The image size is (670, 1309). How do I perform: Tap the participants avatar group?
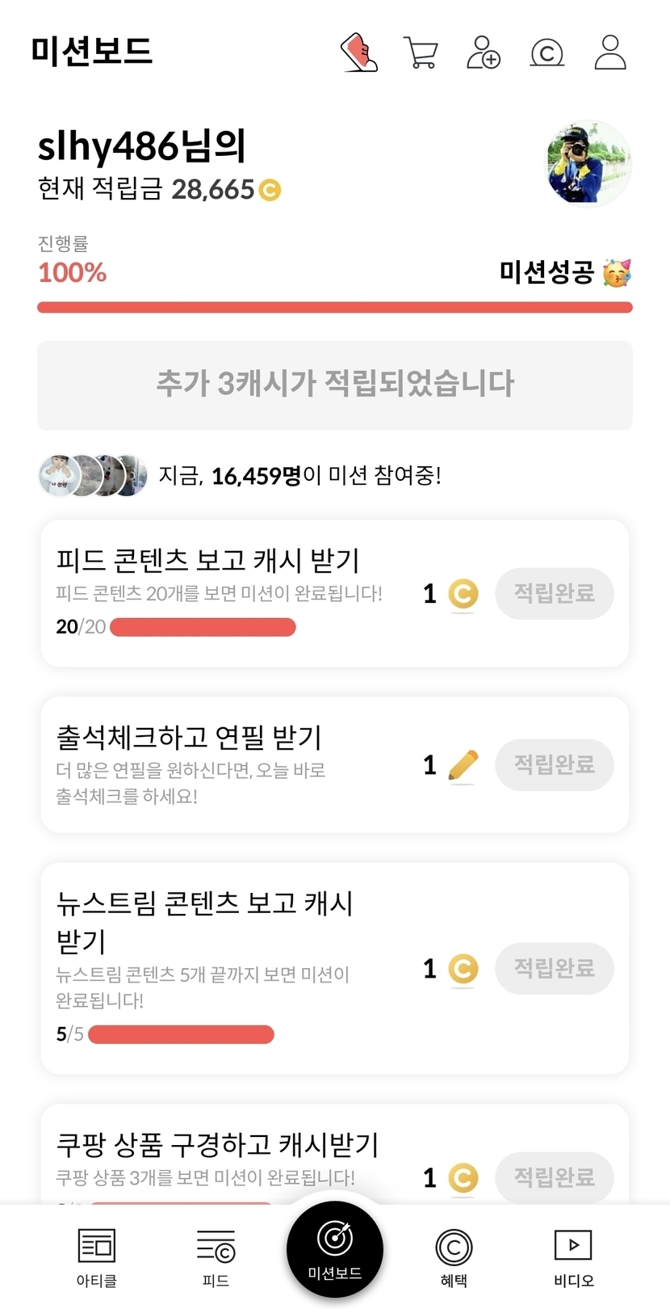(93, 475)
